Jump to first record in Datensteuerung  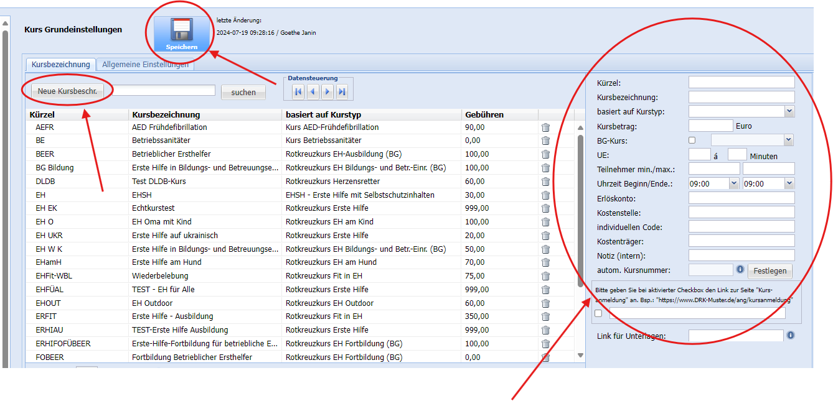(298, 92)
